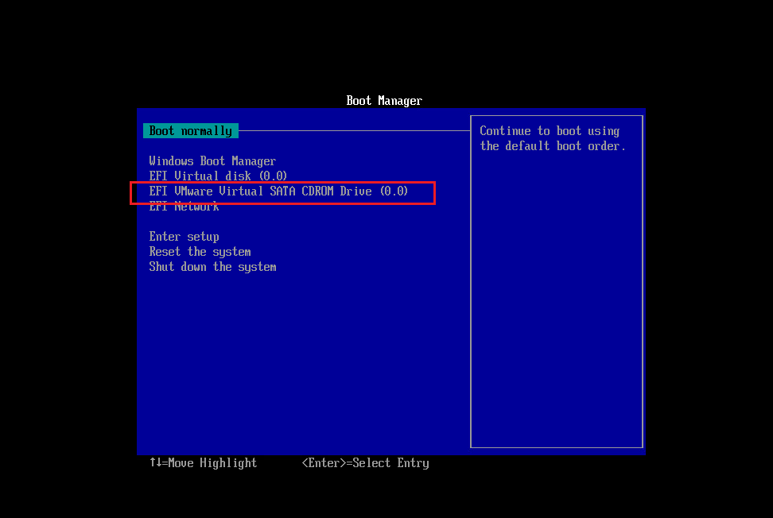Screen dimensions: 773x518
Task: Click the (0.0) suffix of EFI Virtual disk
Action: [273, 176]
